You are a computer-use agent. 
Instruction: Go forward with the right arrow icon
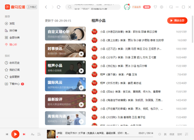click(x=53, y=7)
